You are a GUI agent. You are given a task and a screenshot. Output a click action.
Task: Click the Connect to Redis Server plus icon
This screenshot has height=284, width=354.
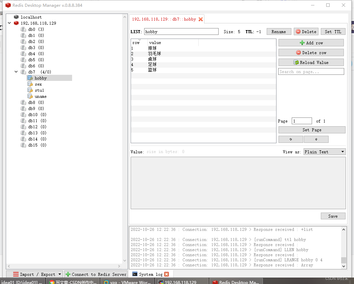coord(68,274)
